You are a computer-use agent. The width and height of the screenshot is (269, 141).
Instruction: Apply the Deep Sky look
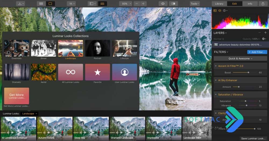click(91, 128)
